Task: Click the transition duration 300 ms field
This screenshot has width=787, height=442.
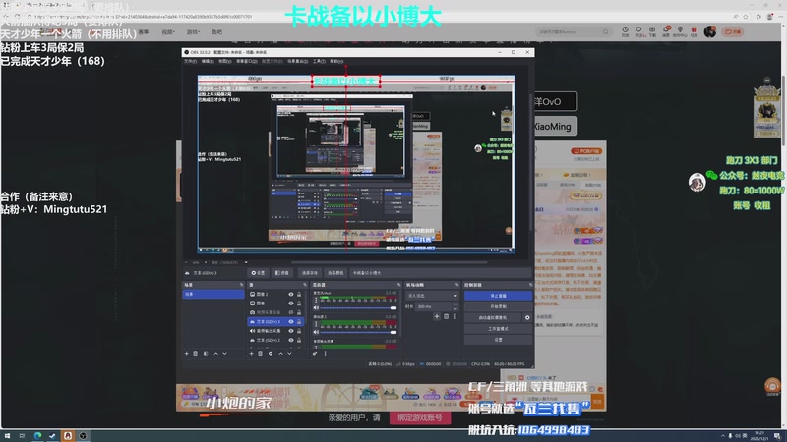Action: click(x=434, y=306)
